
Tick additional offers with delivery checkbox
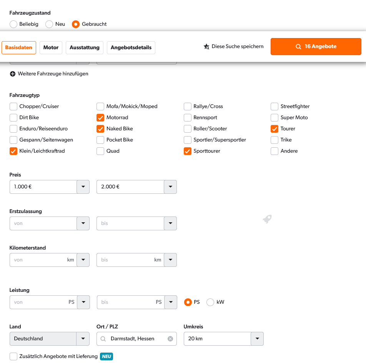click(13, 356)
